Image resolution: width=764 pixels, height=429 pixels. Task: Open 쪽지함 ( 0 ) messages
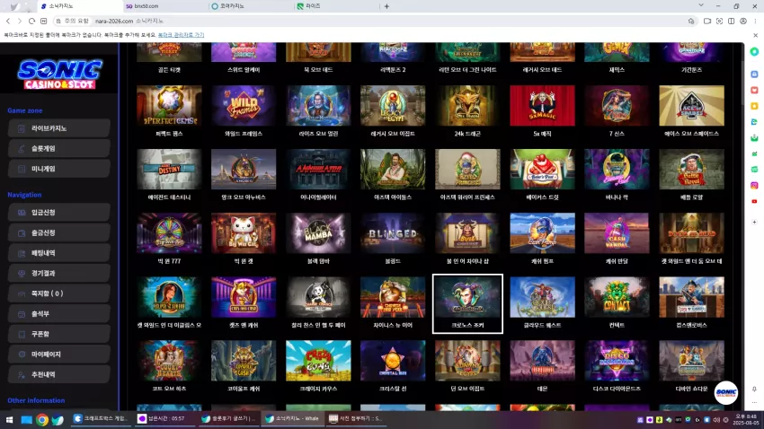pyautogui.click(x=59, y=293)
